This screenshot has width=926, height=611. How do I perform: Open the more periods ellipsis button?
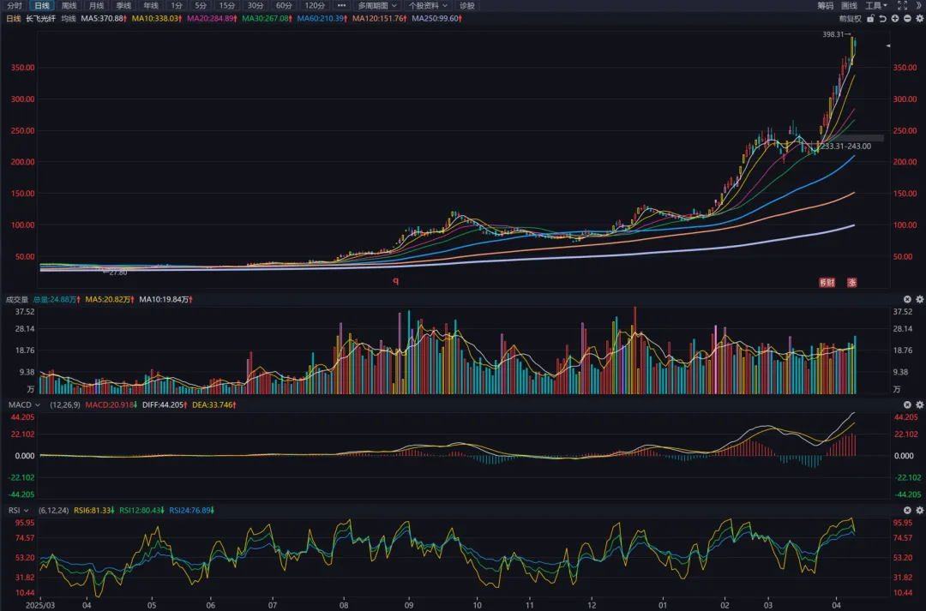[341, 5]
